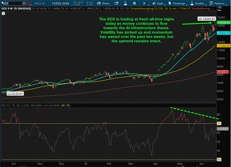The height and width of the screenshot is (167, 231).
Task: Click the Feb label on time axis
Action: [109, 164]
